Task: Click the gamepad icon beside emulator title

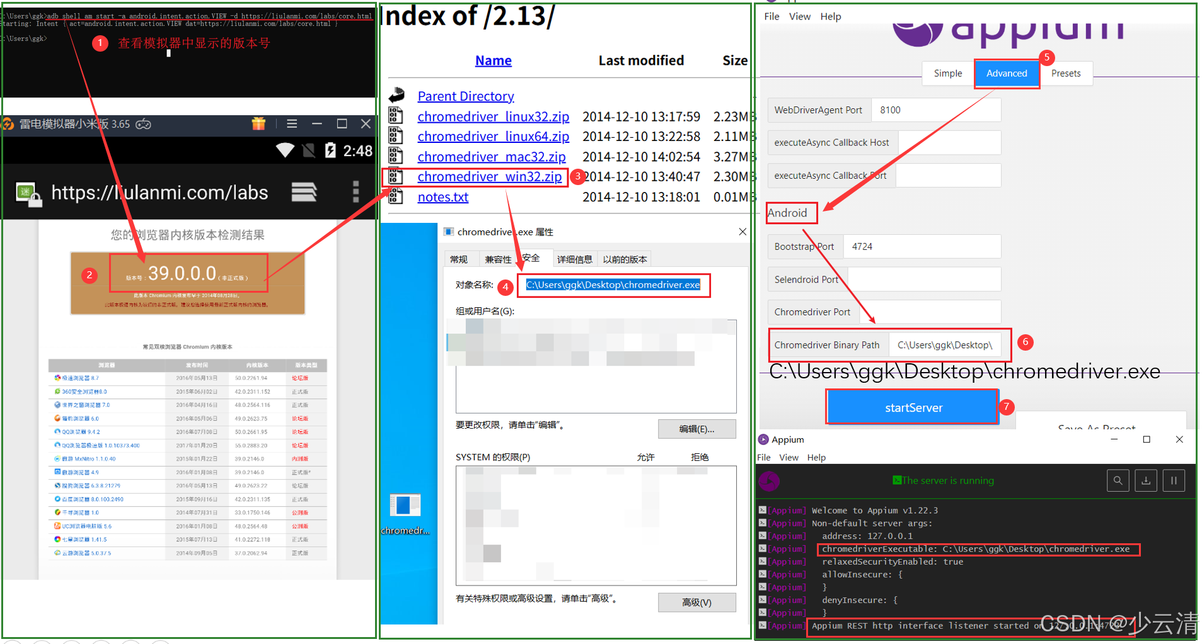Action: click(144, 124)
